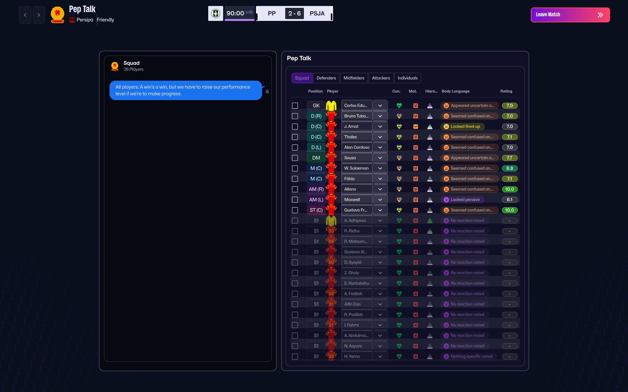Open the Individuals tab

click(x=407, y=78)
